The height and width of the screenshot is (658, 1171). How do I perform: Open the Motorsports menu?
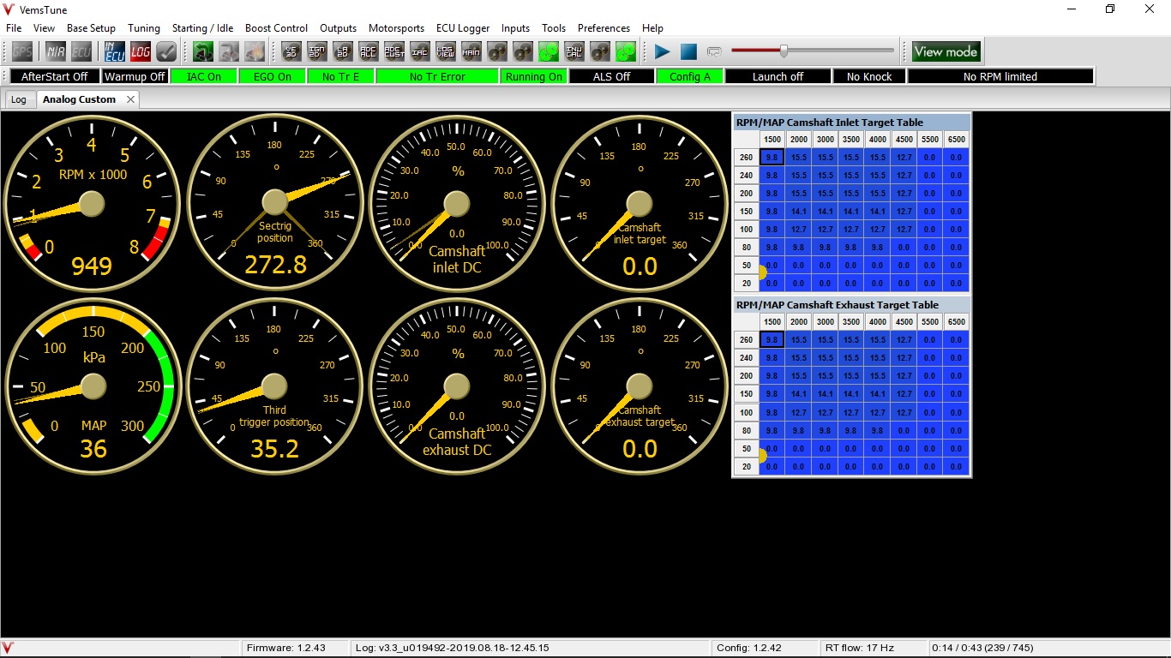396,28
